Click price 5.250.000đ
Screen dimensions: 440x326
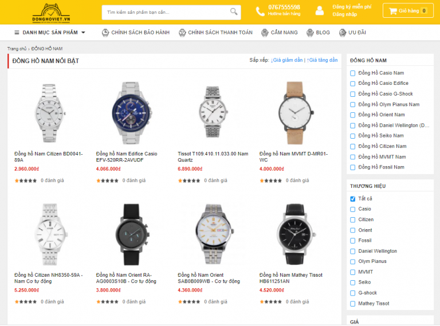click(x=27, y=290)
